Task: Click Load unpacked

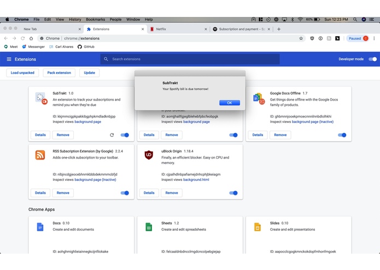Action: click(22, 73)
